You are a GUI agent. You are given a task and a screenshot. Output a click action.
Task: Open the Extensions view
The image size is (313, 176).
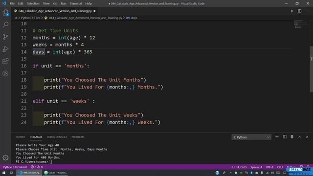click(5, 61)
